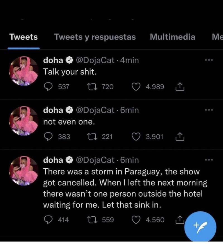Like the "Talk your shit." tweet
This screenshot has width=223, height=244.
[x=136, y=87]
